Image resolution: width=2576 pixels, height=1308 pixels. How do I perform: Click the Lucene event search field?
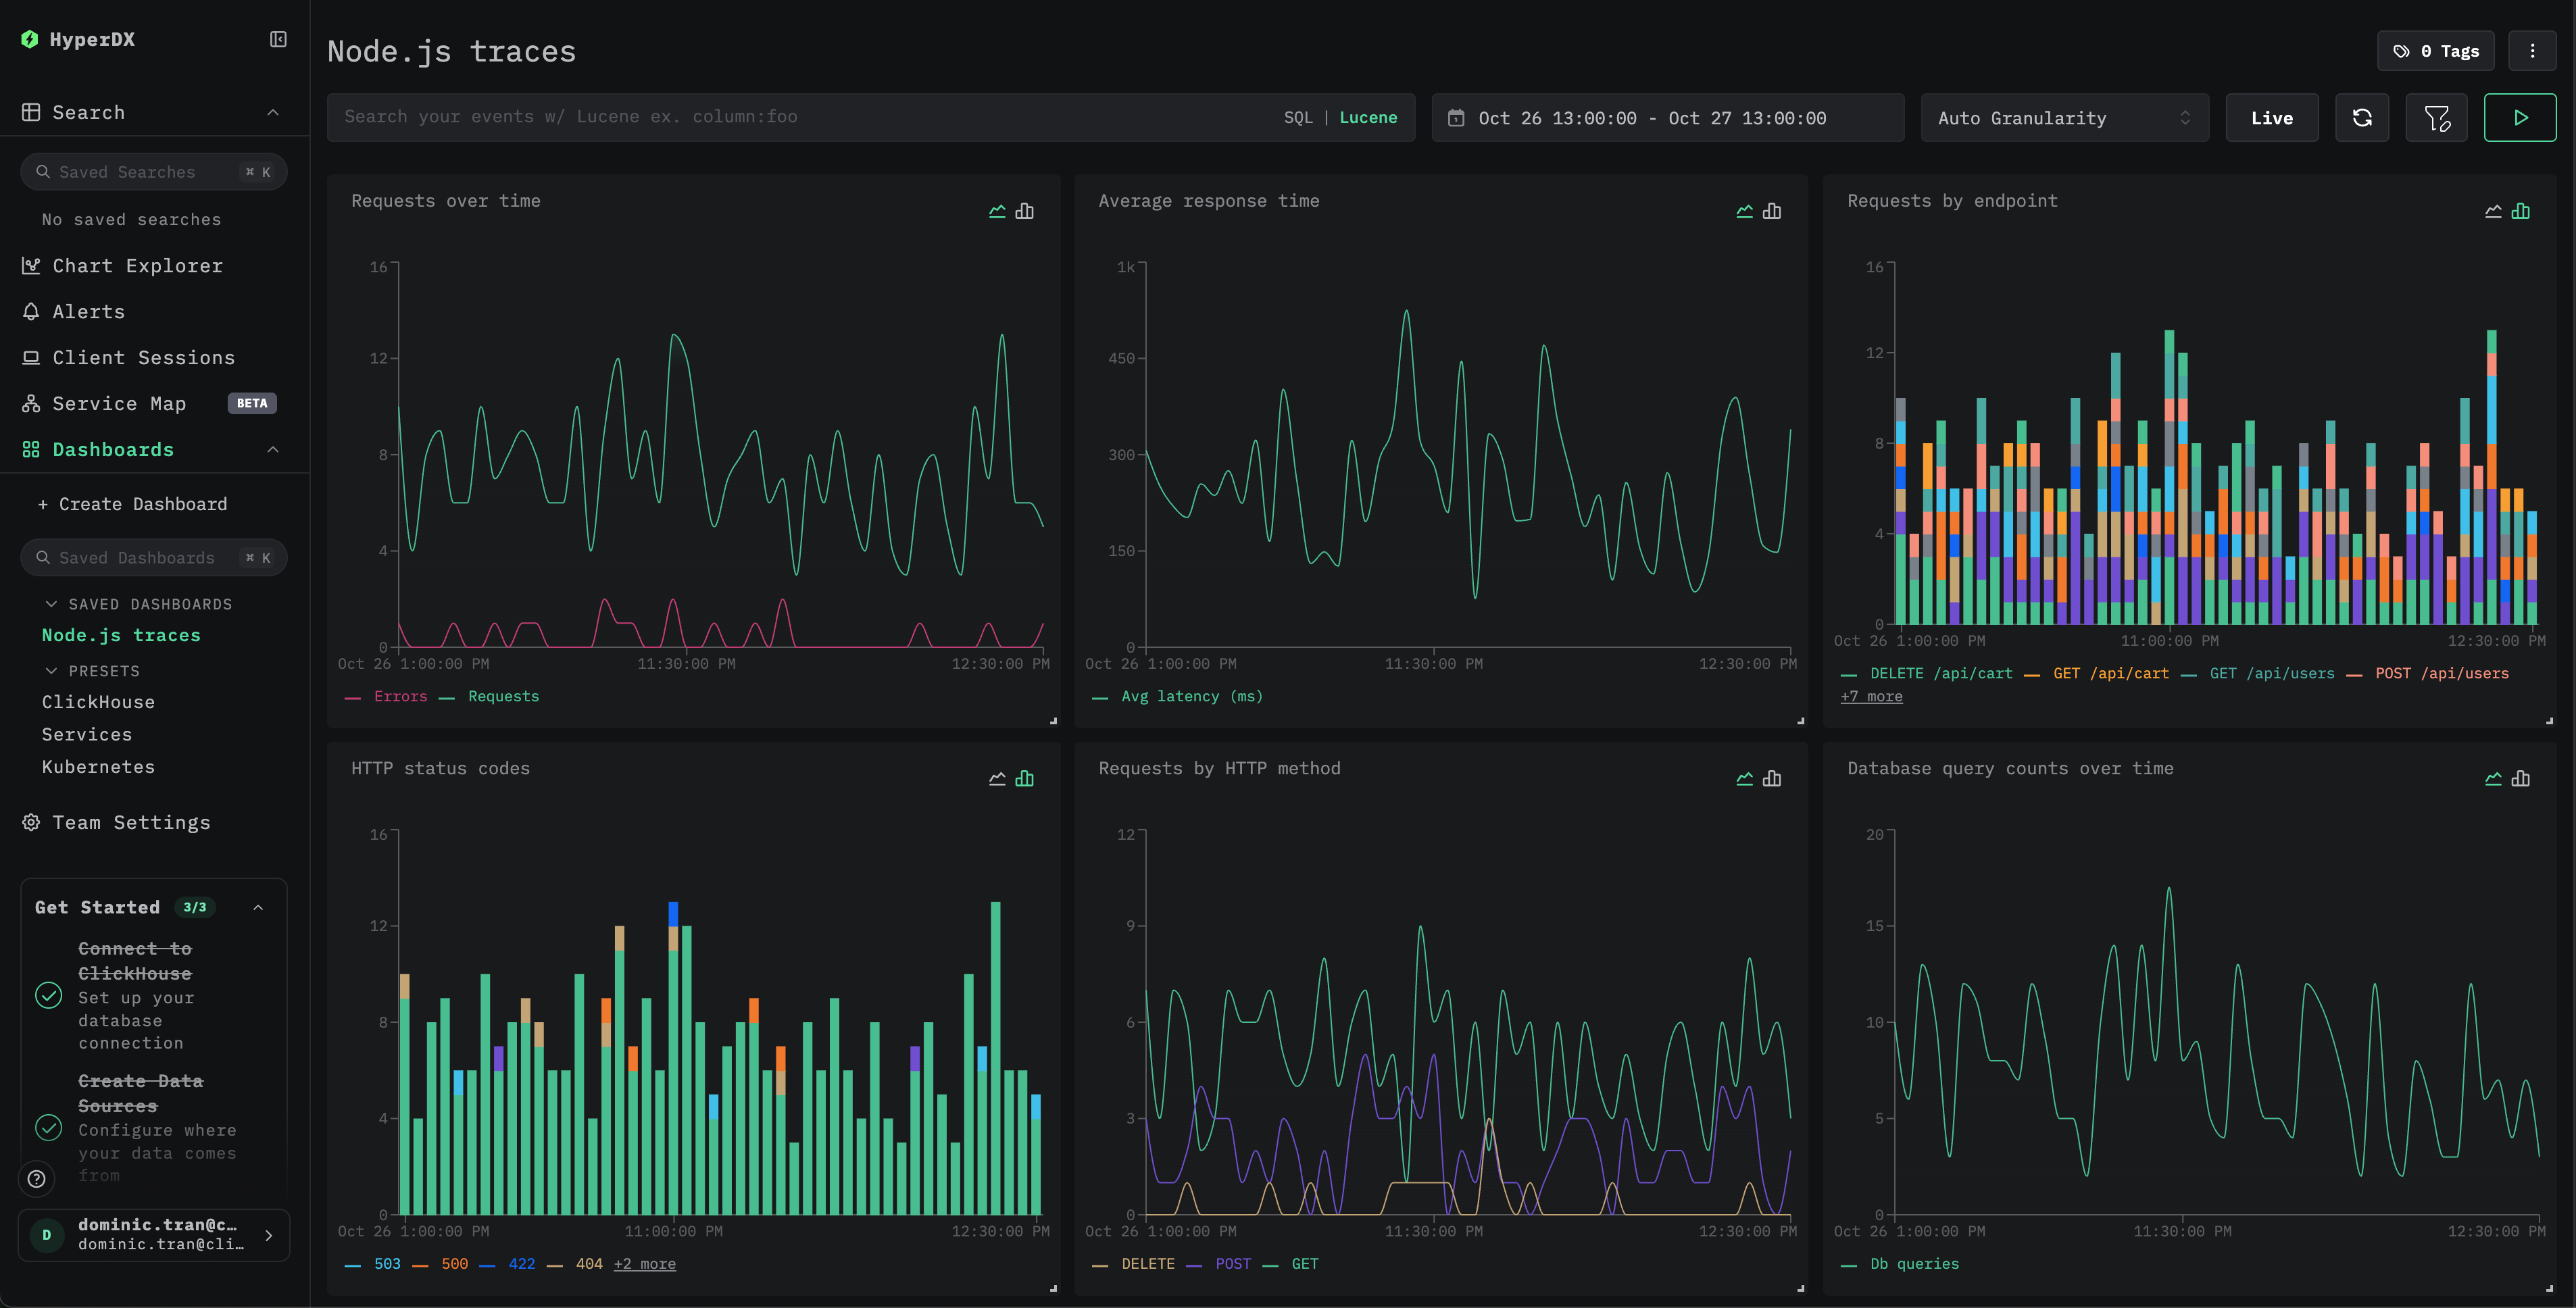700,117
